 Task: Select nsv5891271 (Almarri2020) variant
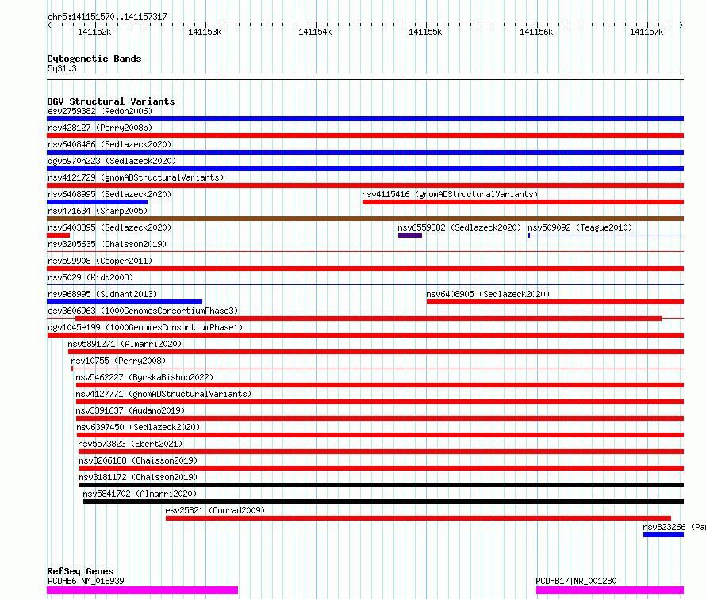click(x=125, y=344)
